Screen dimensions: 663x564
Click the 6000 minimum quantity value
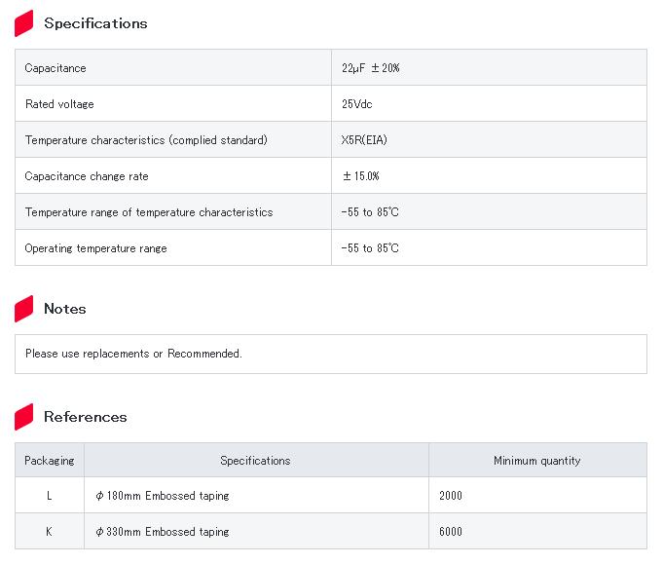click(x=451, y=532)
